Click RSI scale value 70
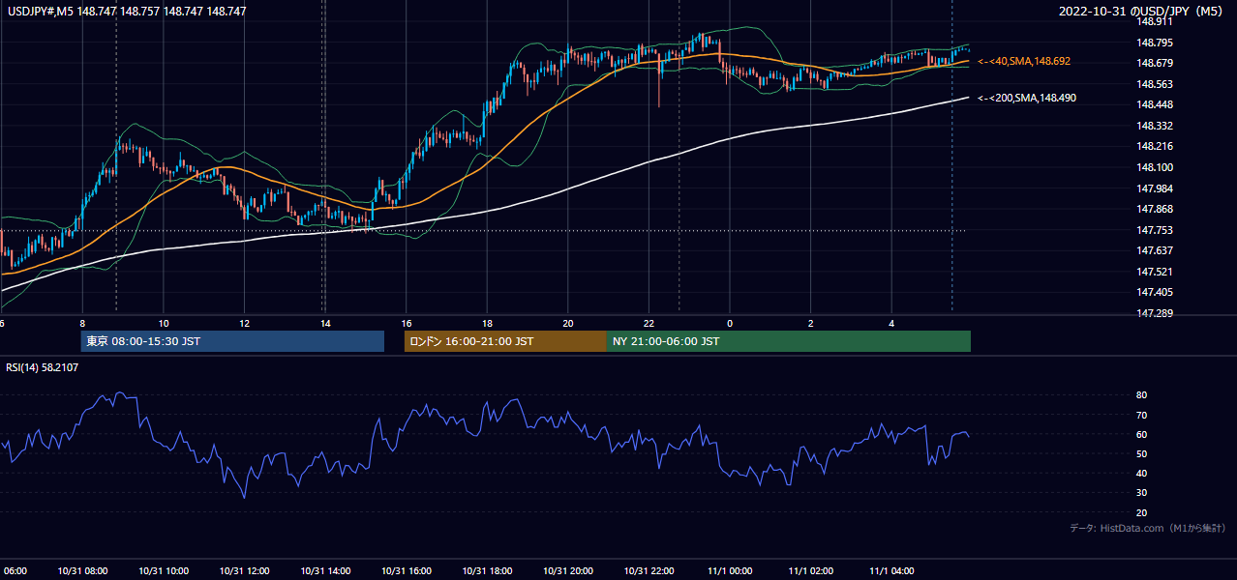 1142,415
